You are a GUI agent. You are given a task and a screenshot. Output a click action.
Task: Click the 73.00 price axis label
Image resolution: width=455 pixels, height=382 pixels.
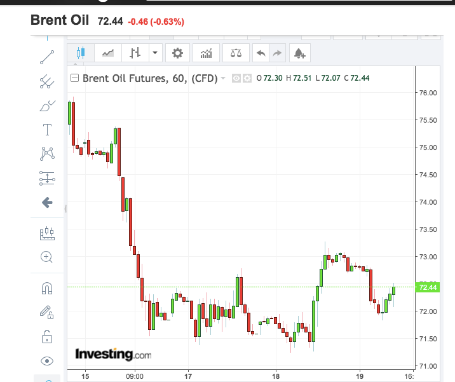[x=428, y=257]
